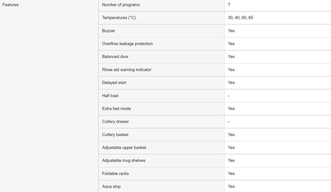The width and height of the screenshot is (331, 192).
Task: Click the Cutlery basket label
Action: click(115, 135)
